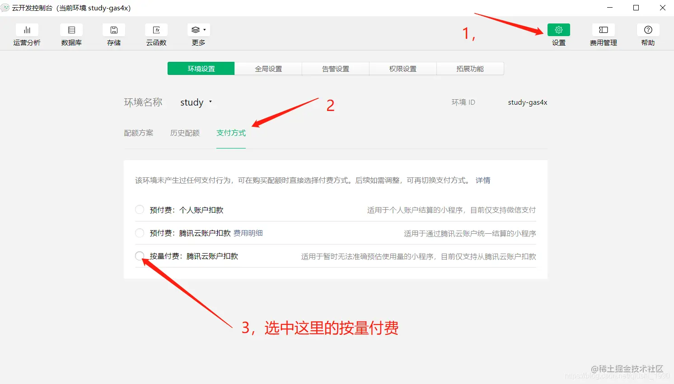Click the study-gas4x environment ID value
Screen dimensions: 674x384
click(528, 102)
